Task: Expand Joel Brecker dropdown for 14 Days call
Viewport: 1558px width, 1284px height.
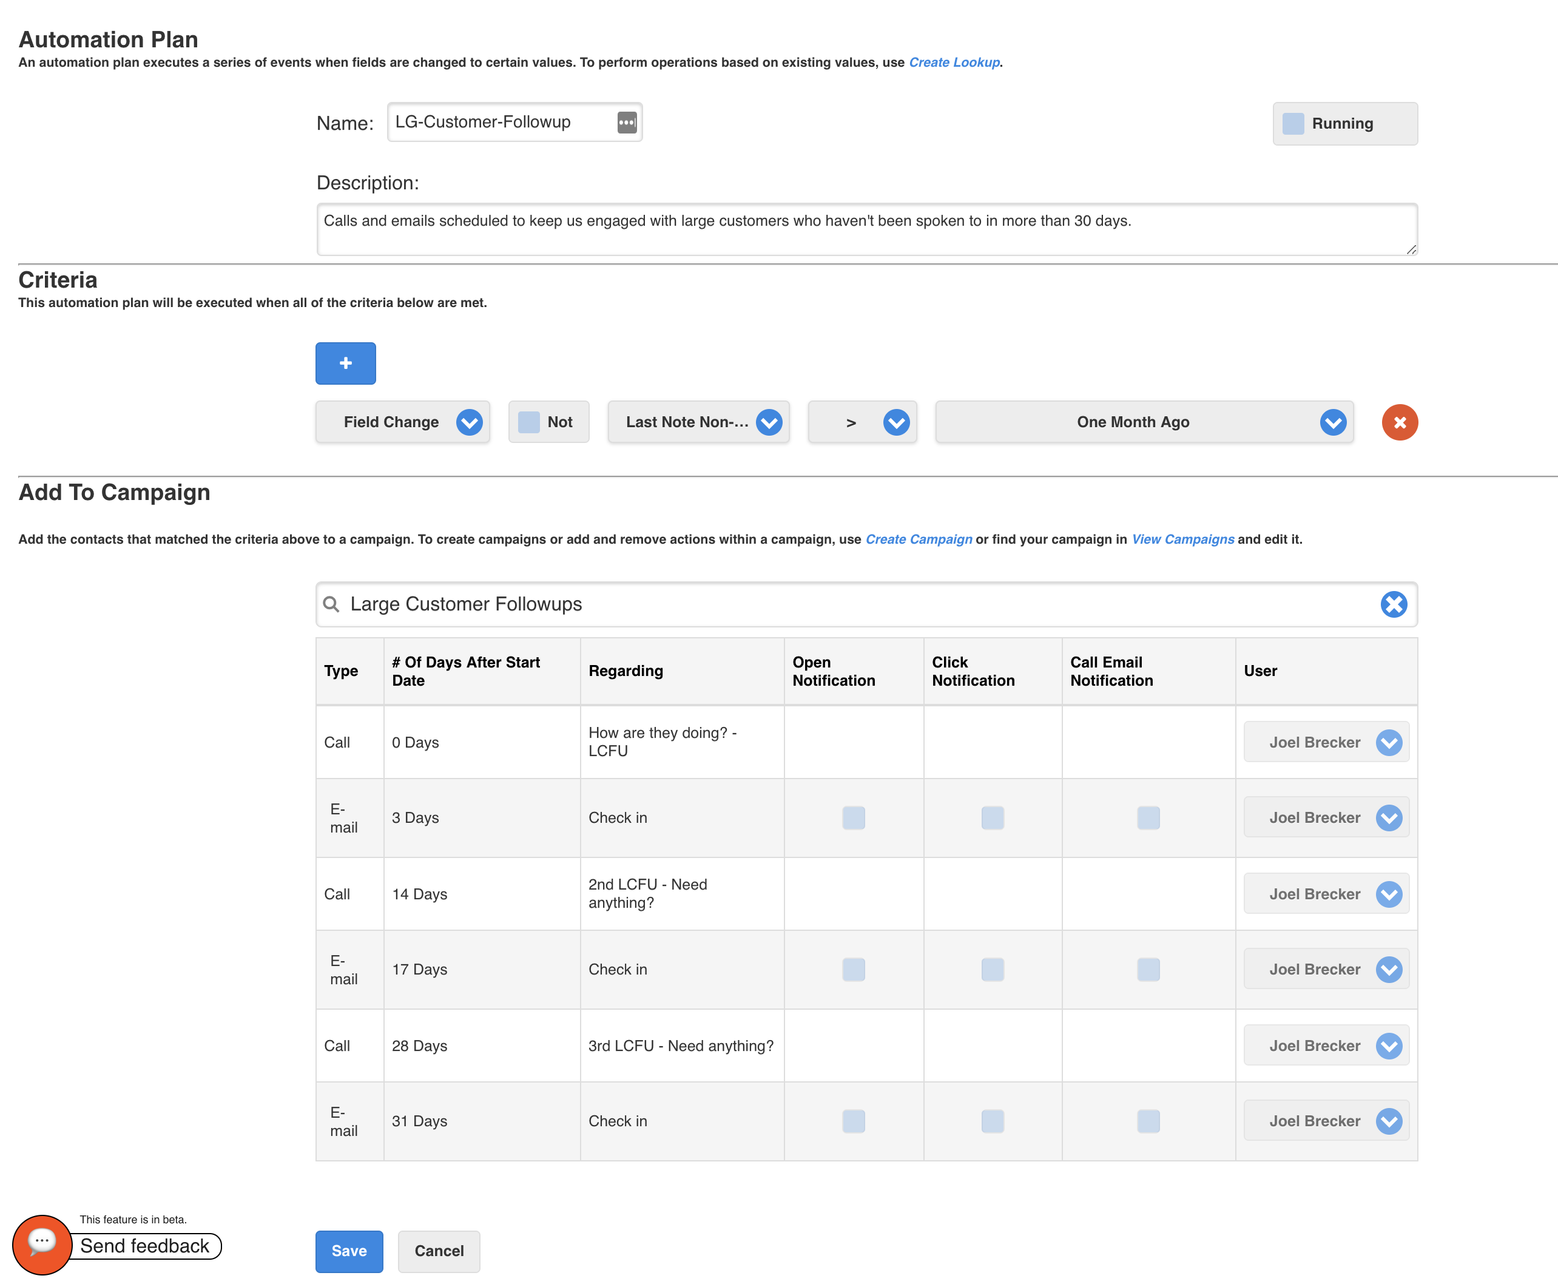Action: [x=1390, y=893]
